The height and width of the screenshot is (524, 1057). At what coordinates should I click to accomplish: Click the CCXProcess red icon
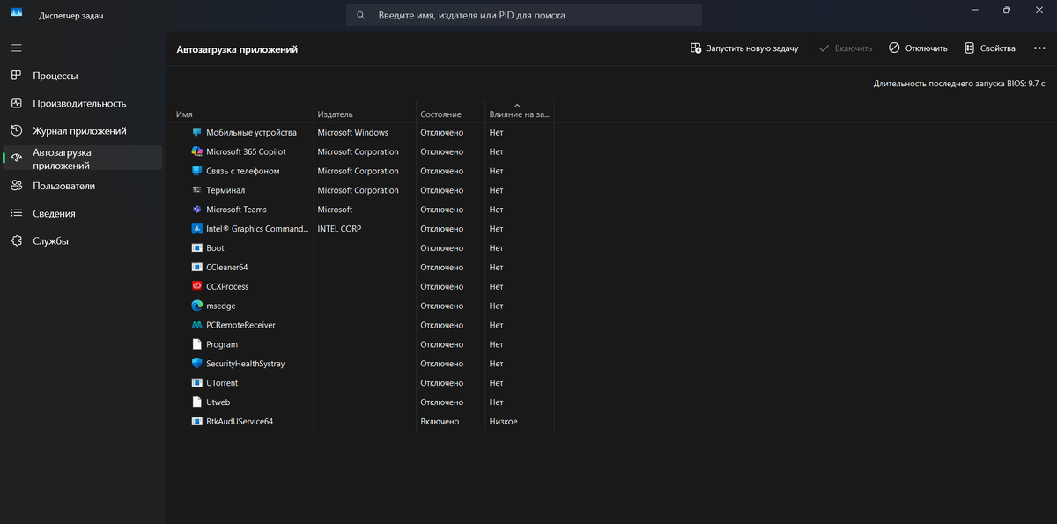point(197,286)
